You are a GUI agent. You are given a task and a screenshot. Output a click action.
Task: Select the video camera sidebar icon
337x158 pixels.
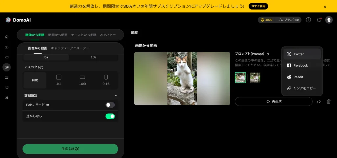[7, 67]
